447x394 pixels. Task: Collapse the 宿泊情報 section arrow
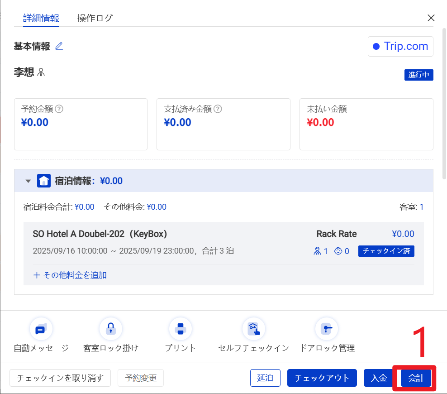(x=28, y=181)
